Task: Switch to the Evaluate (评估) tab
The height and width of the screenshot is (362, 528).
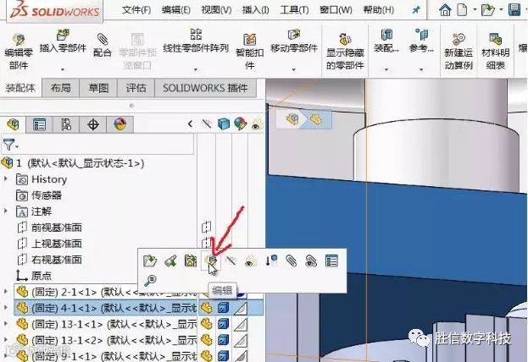Action: click(x=136, y=88)
